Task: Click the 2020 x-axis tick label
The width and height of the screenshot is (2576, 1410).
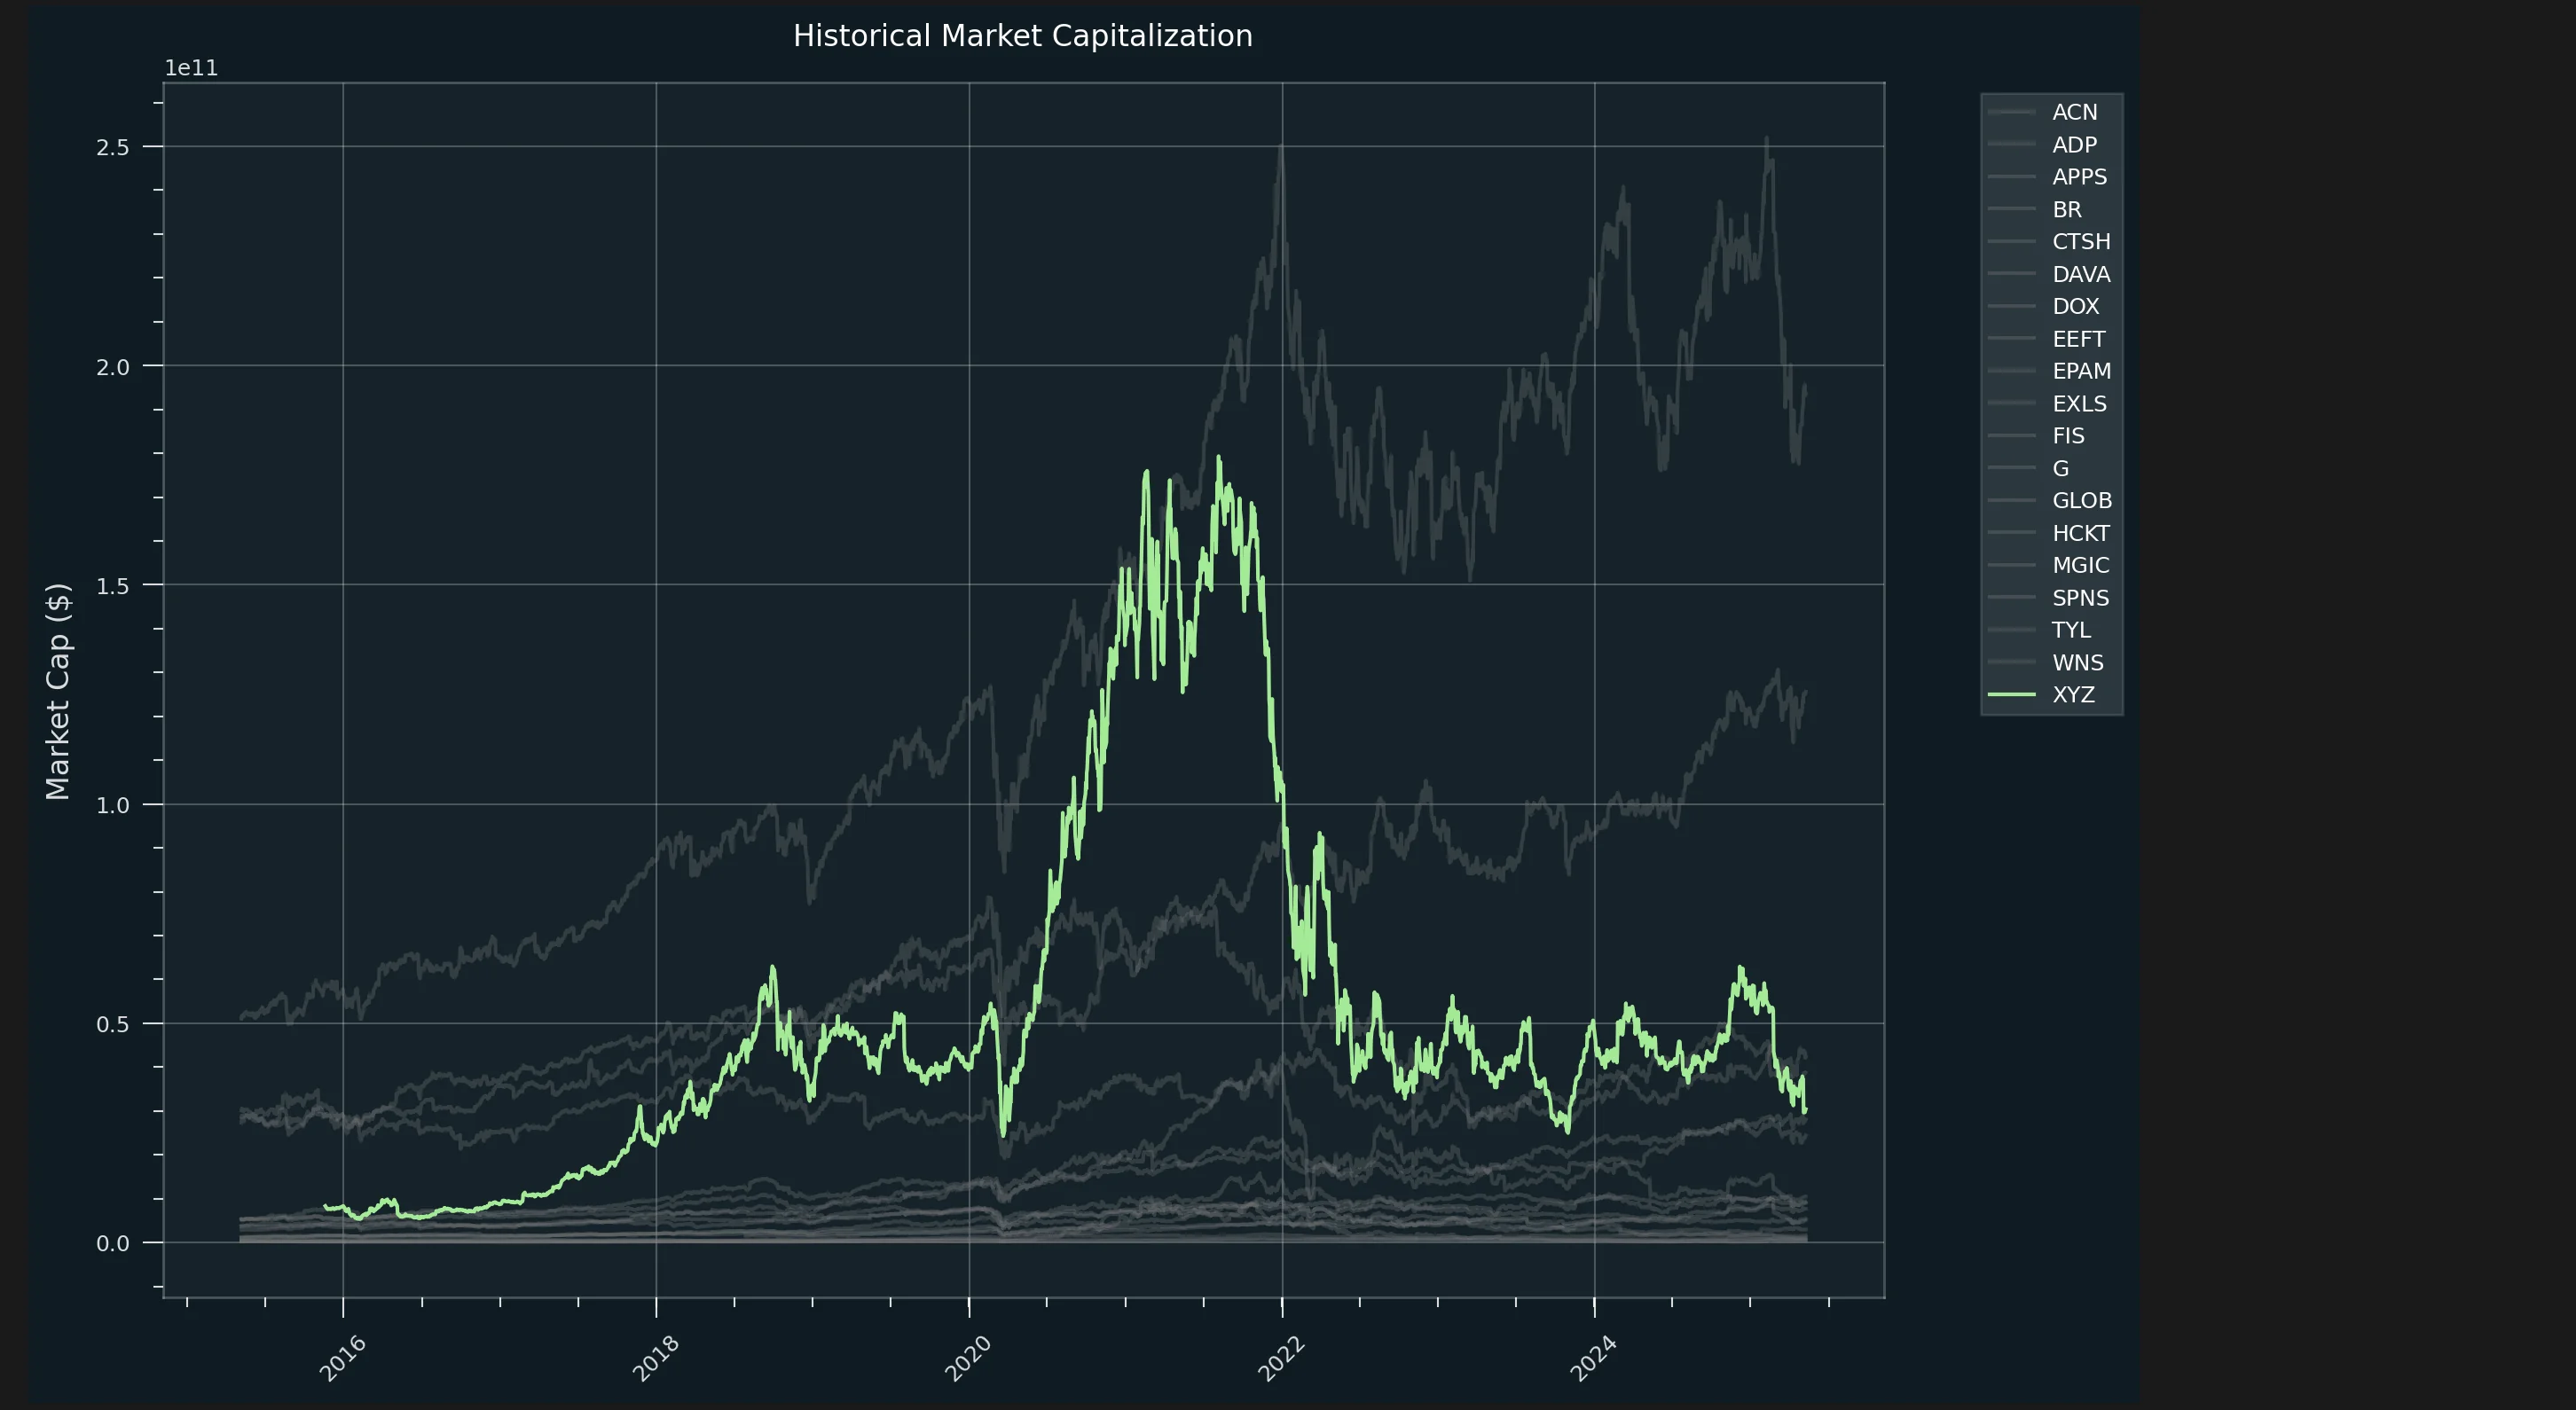Action: (968, 1358)
